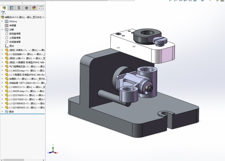Expand the Q5210430<1> component
The image size is (225, 161).
[x=2, y=95]
